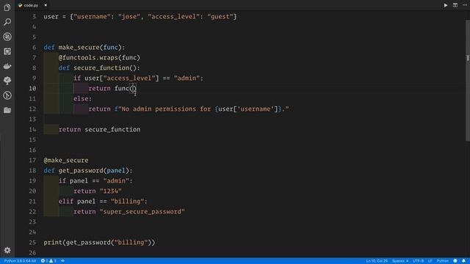
Task: Close the code.py tab
Action: pyautogui.click(x=46, y=5)
